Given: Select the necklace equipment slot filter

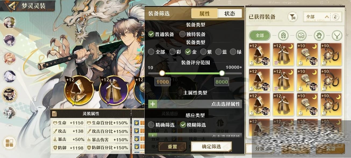Looking at the screenshot, I should click(337, 35).
